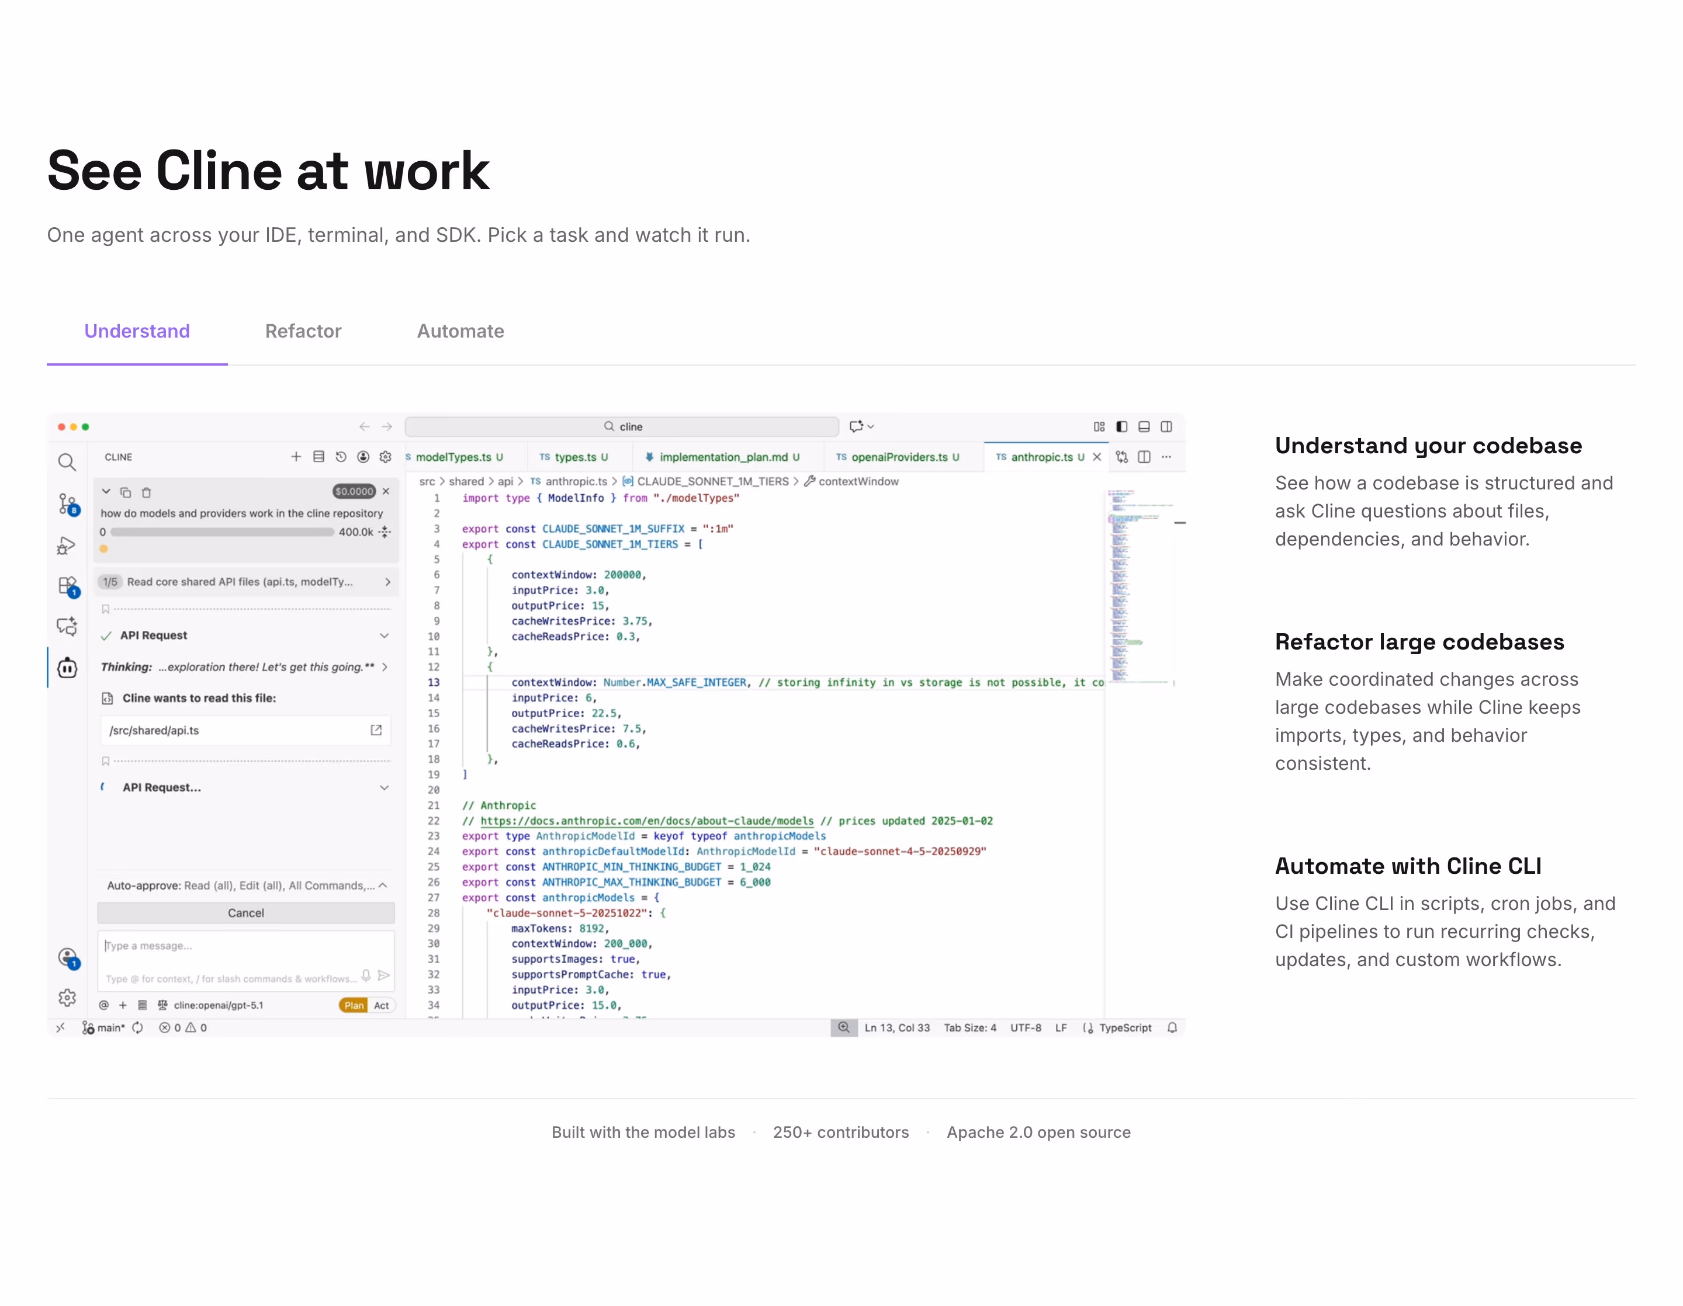Split the editor right icon

pyautogui.click(x=1144, y=457)
